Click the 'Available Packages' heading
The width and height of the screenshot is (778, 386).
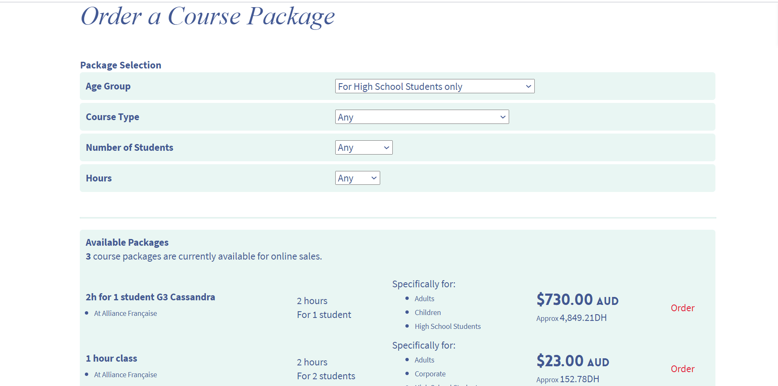[x=127, y=242]
